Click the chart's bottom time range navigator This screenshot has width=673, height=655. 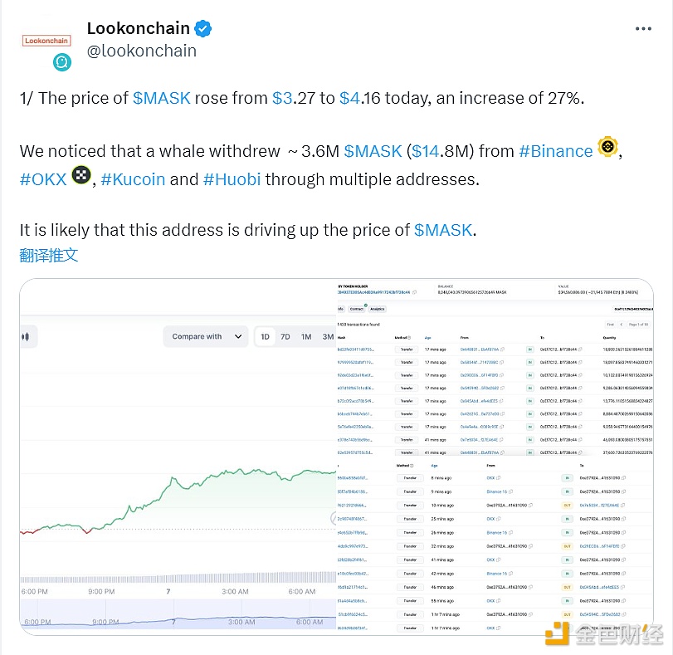tap(178, 614)
